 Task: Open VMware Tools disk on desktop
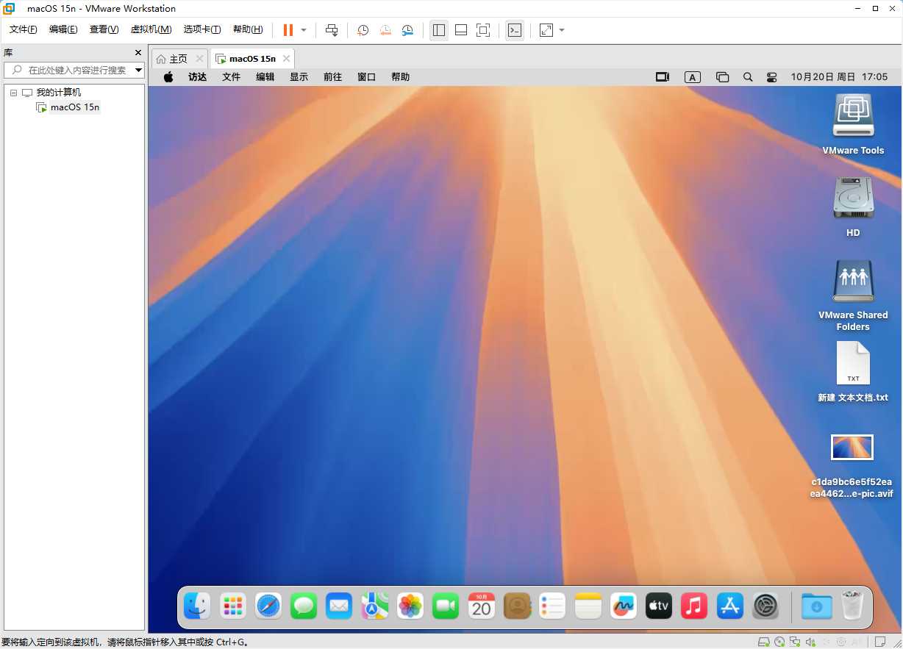(853, 116)
